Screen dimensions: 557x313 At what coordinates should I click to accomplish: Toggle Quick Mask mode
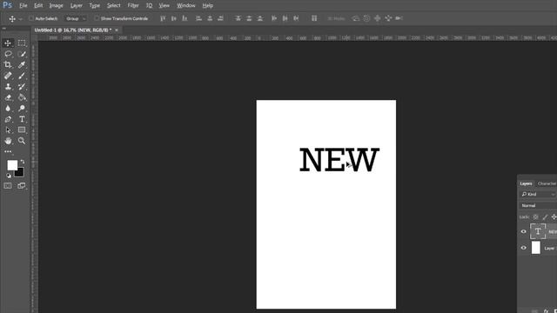[x=8, y=185]
